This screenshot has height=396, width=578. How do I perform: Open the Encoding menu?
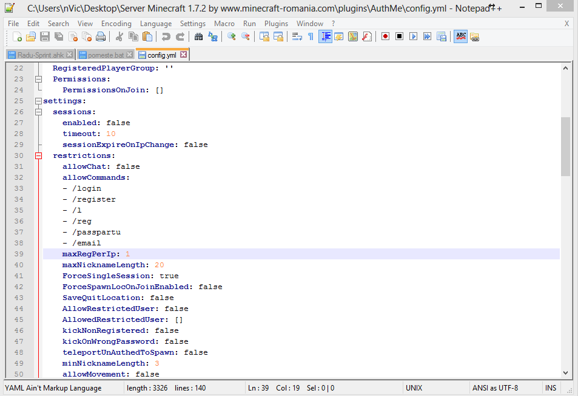click(116, 24)
